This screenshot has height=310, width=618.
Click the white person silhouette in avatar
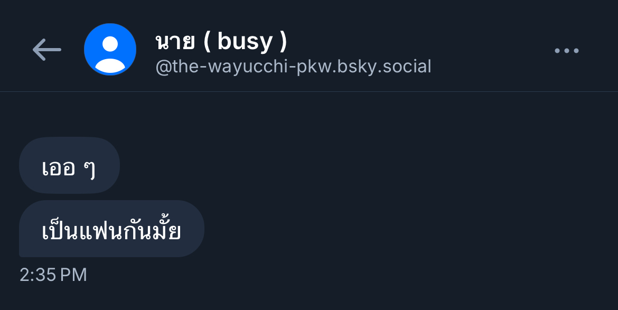tap(110, 54)
